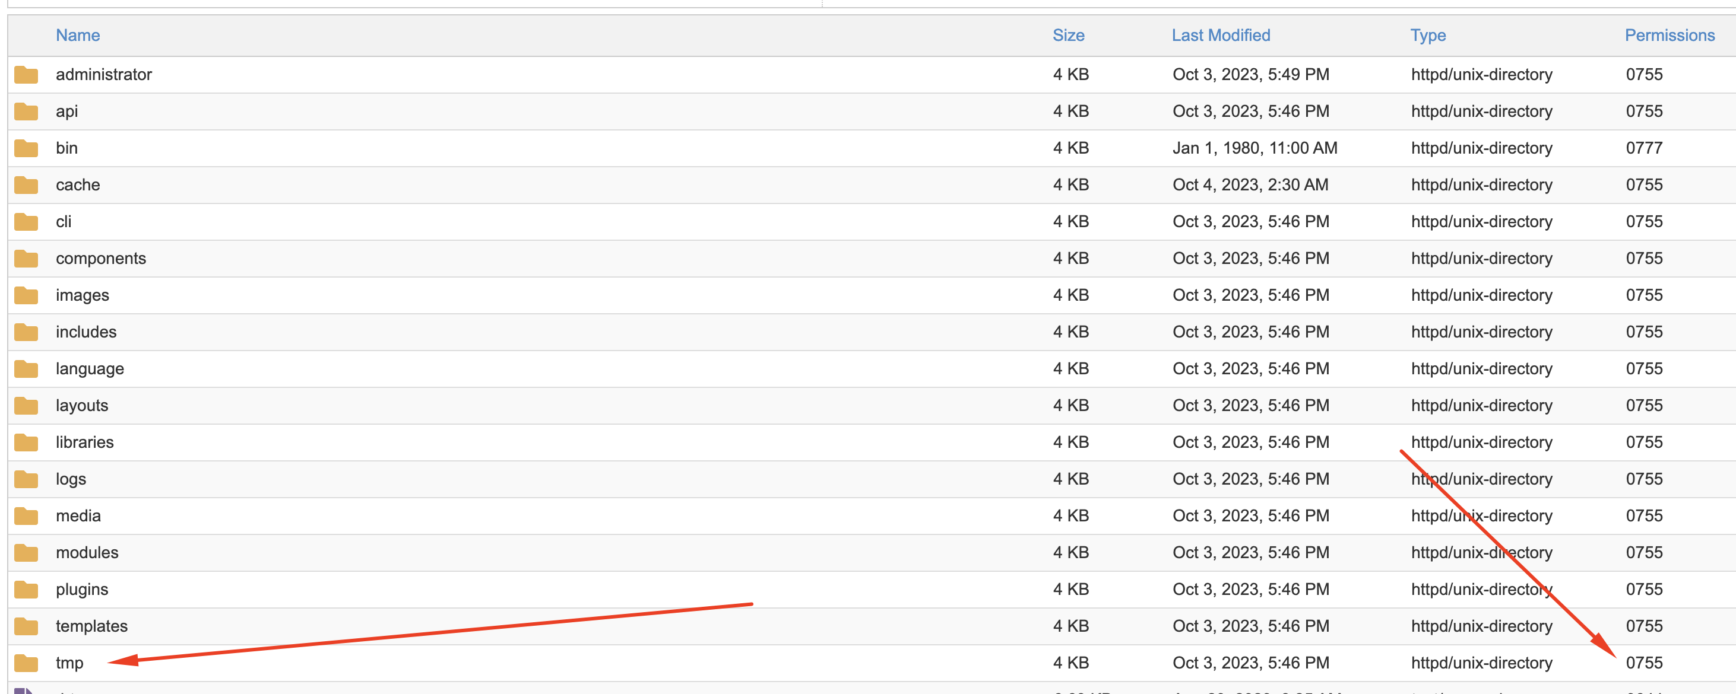Select the modules folder row name
The image size is (1736, 694).
[87, 553]
